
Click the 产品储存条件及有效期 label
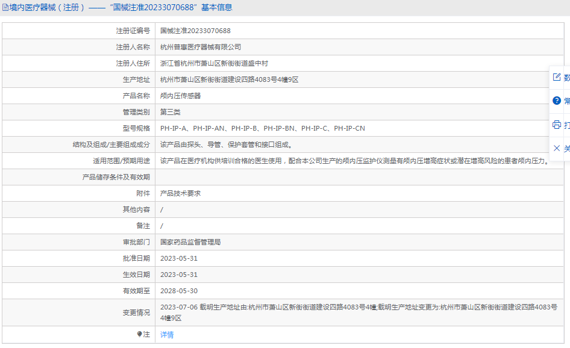tap(116, 177)
